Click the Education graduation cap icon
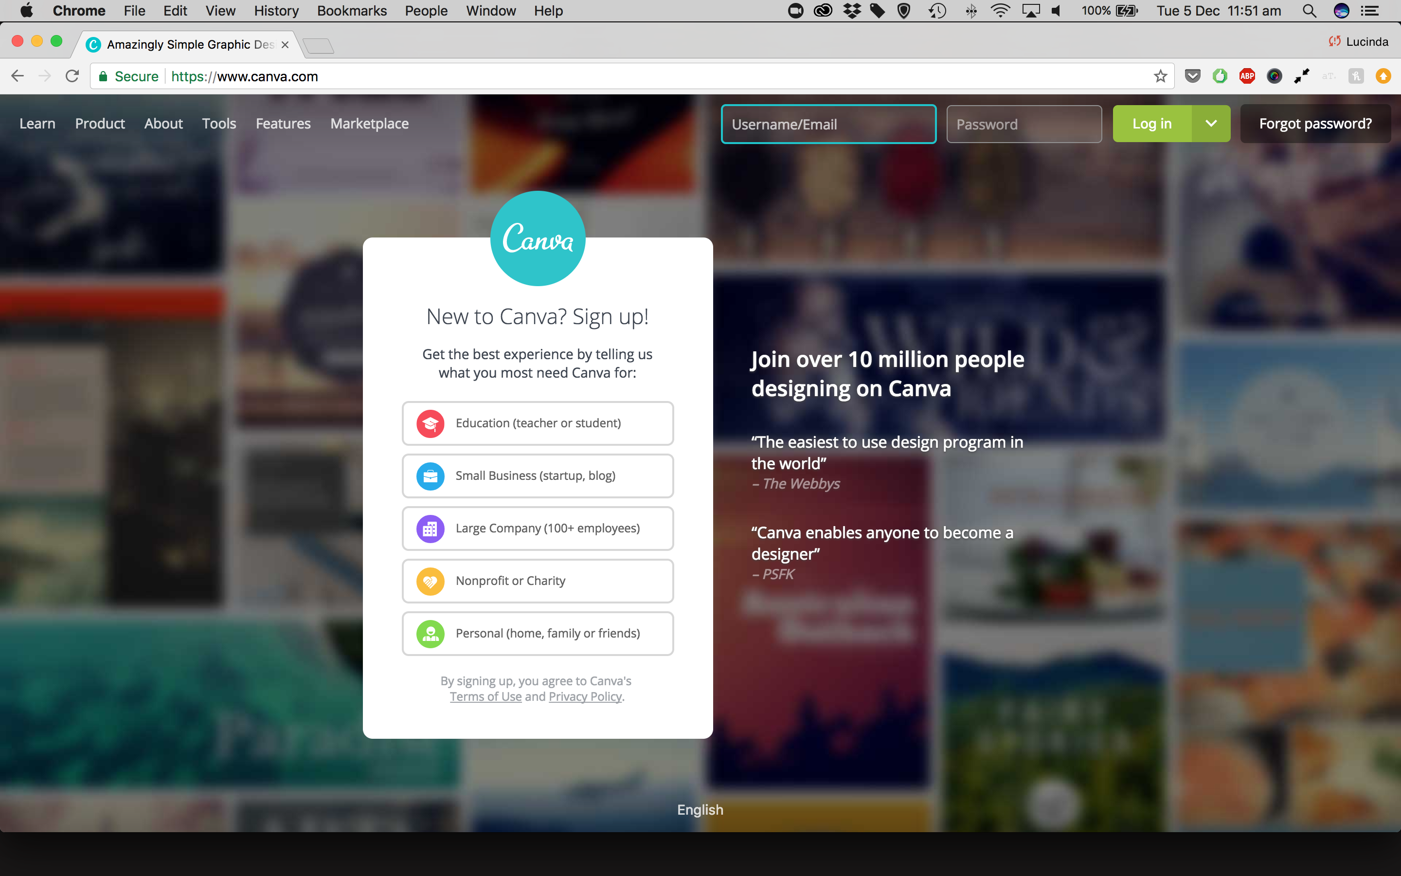1401x876 pixels. (x=430, y=423)
